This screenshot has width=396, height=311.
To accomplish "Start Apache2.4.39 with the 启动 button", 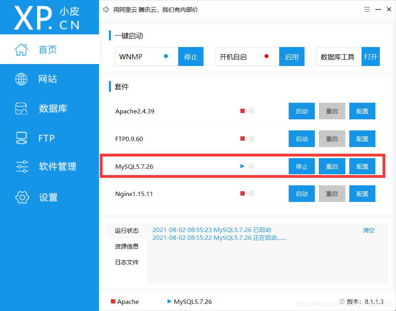I will [x=301, y=111].
